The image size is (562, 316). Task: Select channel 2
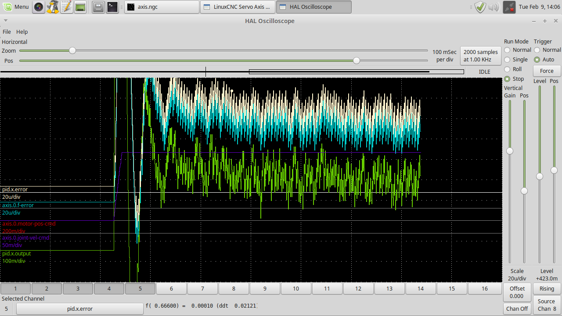(47, 288)
